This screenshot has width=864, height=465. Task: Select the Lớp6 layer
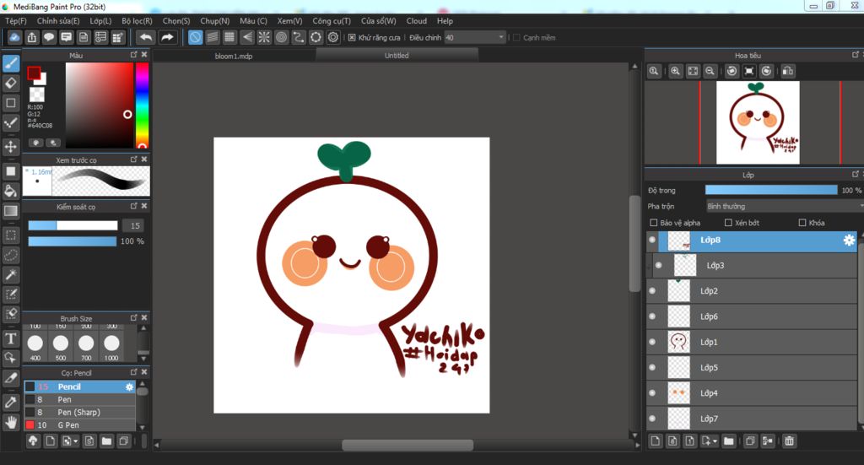pos(752,316)
